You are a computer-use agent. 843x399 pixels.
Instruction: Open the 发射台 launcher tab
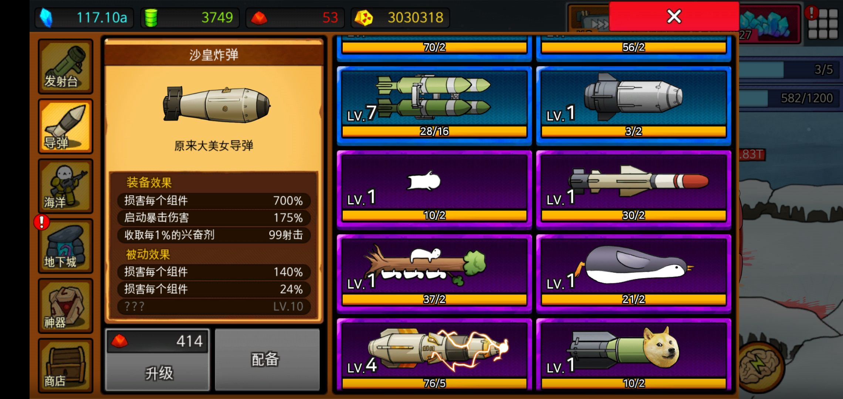coord(65,66)
